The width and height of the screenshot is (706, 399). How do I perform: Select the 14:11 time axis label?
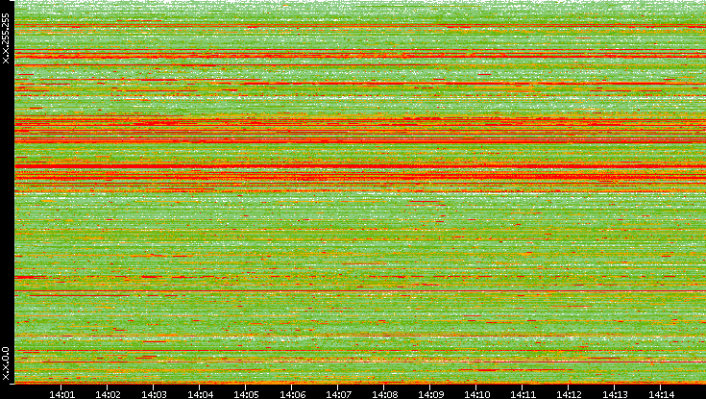click(523, 394)
